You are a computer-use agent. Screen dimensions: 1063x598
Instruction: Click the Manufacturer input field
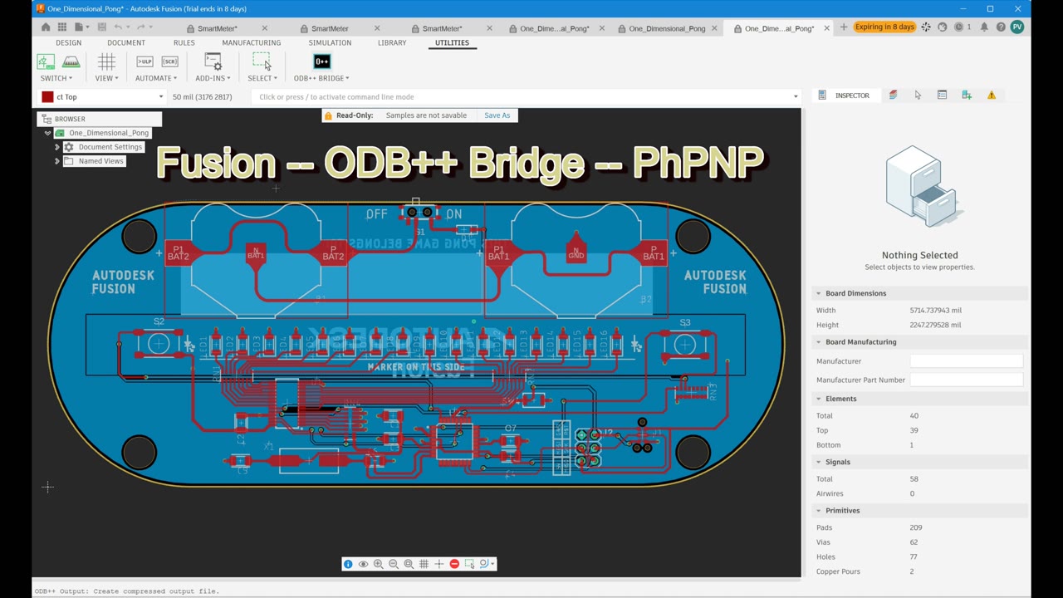coord(967,361)
